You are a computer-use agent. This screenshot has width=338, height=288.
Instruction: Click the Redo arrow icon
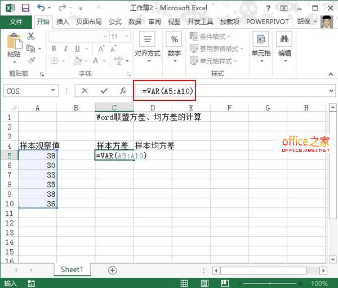[63, 8]
